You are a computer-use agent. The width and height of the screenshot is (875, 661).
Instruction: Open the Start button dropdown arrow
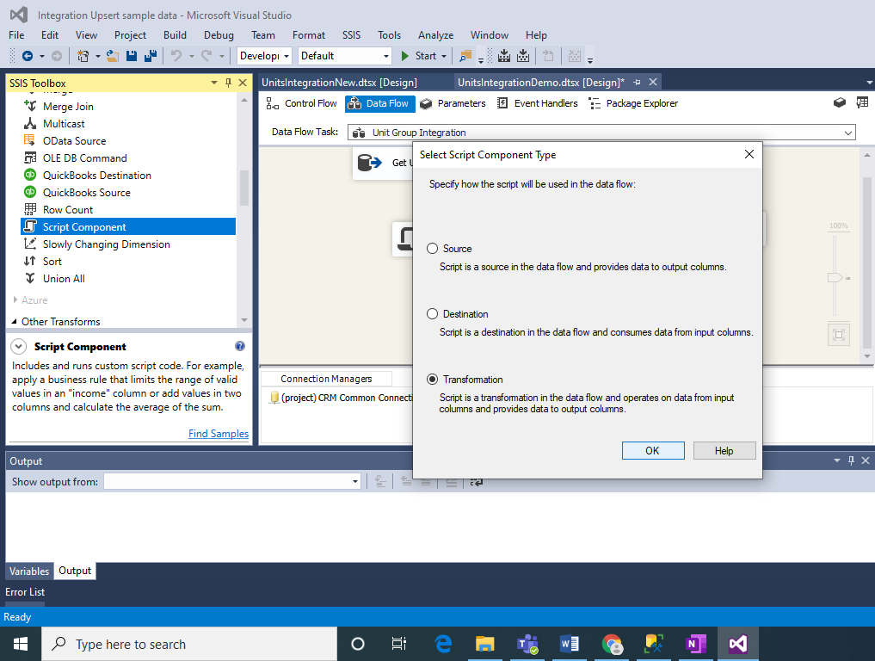coord(444,57)
